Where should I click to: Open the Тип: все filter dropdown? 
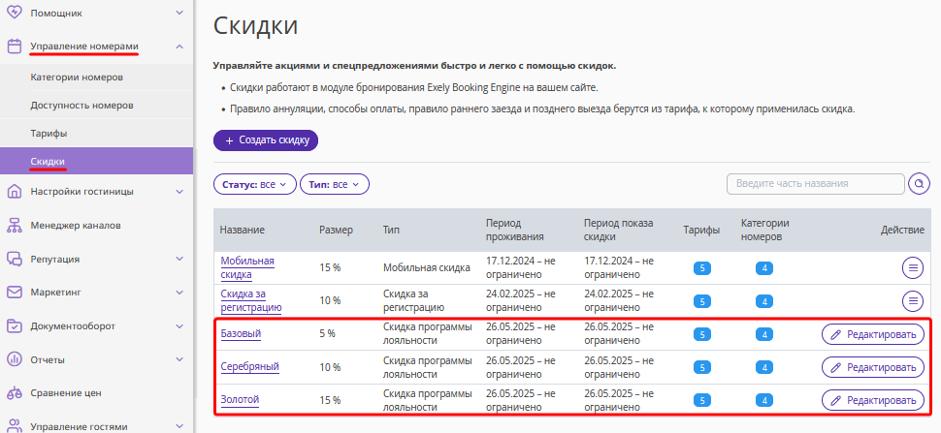tap(335, 184)
